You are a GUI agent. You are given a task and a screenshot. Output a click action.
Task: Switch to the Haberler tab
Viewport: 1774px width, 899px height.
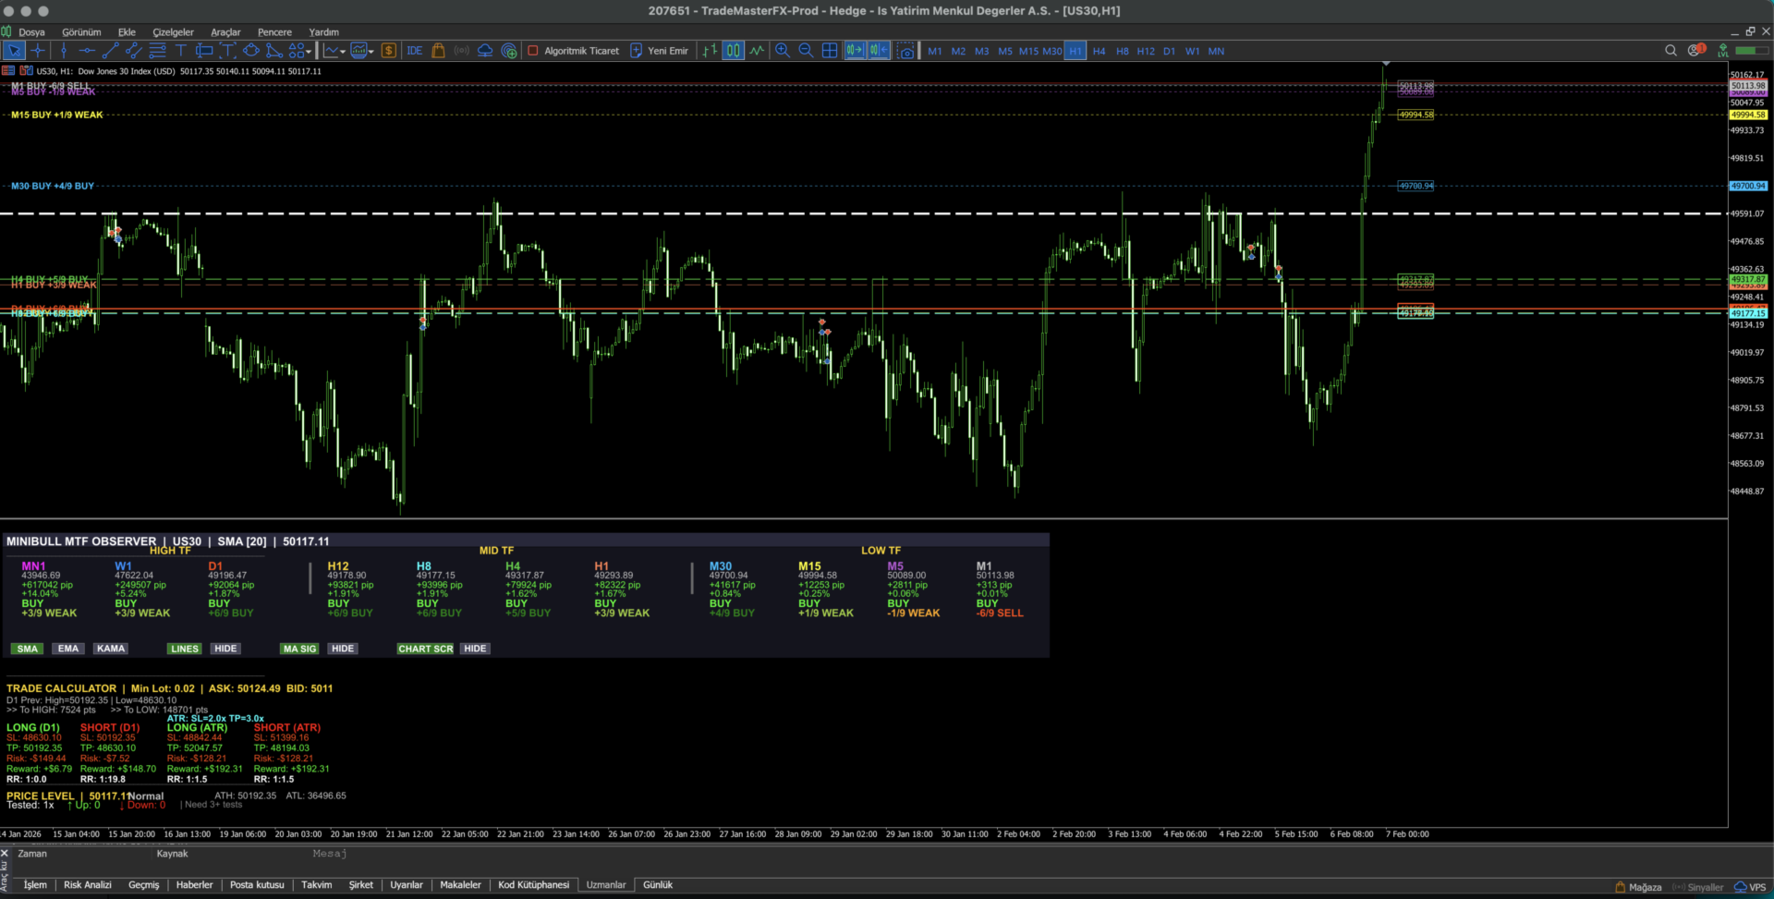click(x=194, y=885)
